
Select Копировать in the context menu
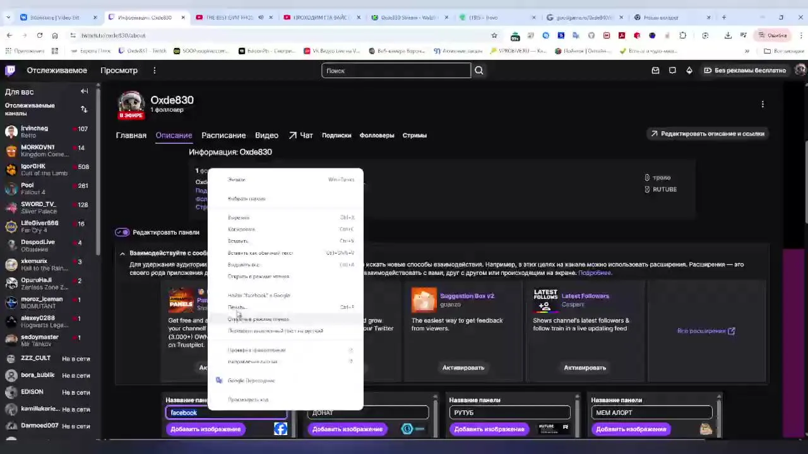point(285,230)
